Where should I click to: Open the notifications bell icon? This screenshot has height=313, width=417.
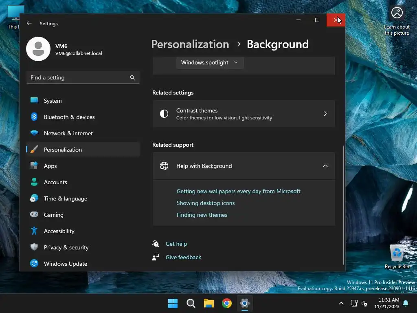406,303
